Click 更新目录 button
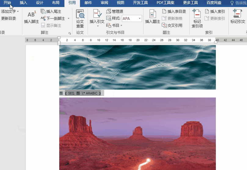247x170 pixels. [x=9, y=18]
